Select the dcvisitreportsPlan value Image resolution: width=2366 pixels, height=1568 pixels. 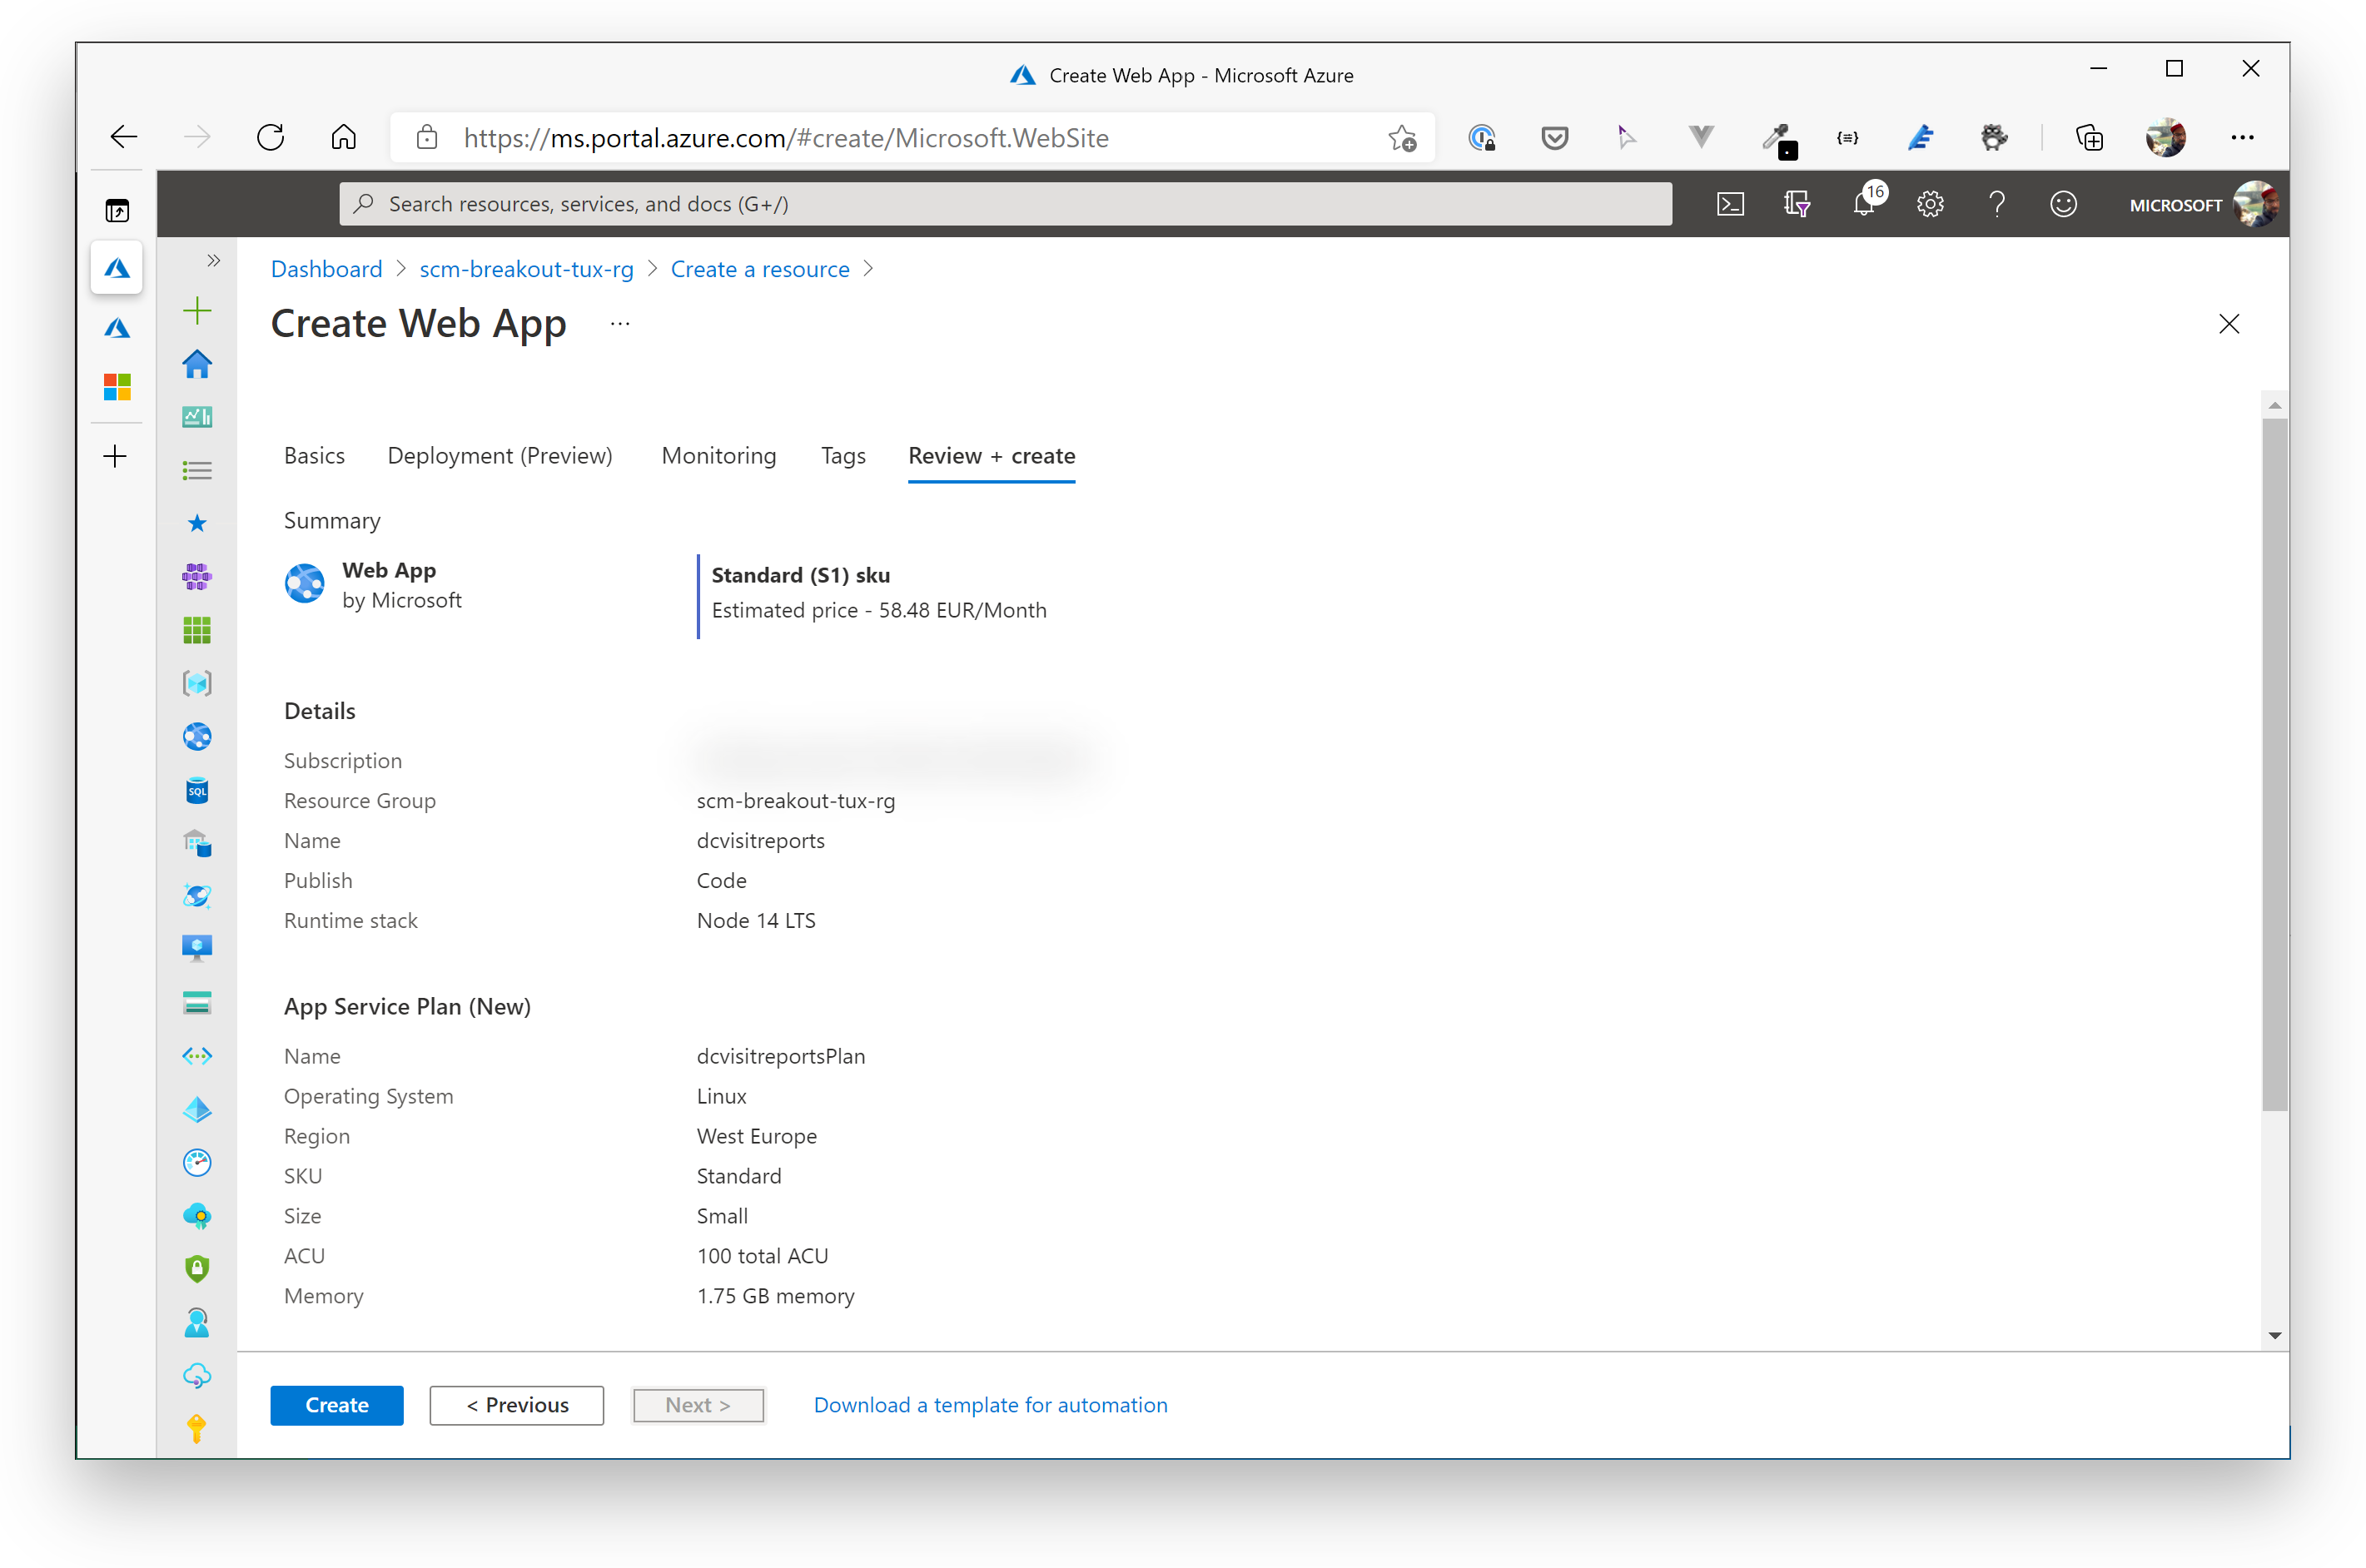tap(780, 1056)
